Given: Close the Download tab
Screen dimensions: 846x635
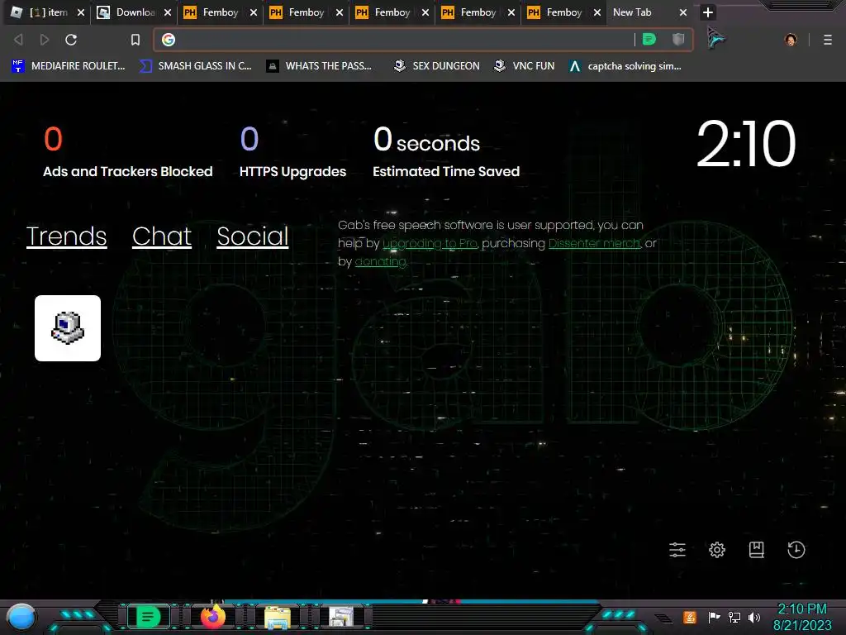Looking at the screenshot, I should (x=167, y=12).
